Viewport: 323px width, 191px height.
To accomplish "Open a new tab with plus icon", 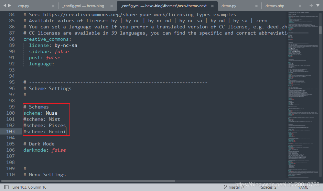I will [311, 5].
